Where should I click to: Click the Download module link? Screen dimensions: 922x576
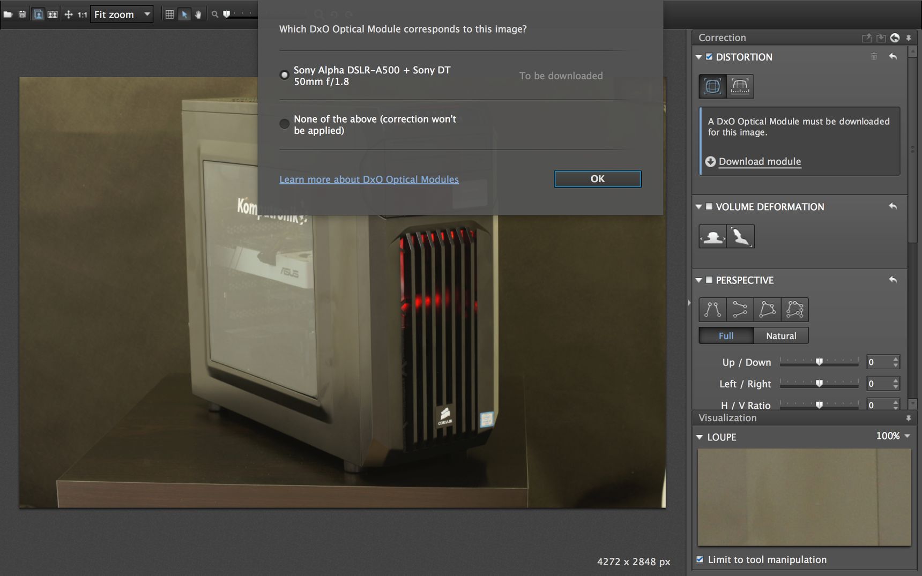(x=760, y=162)
